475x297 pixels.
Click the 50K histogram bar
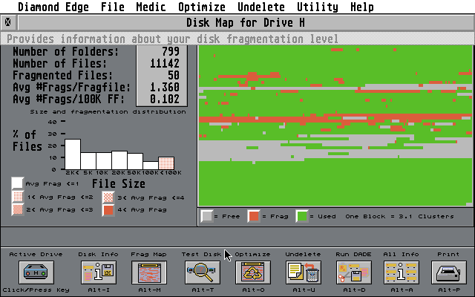click(135, 161)
